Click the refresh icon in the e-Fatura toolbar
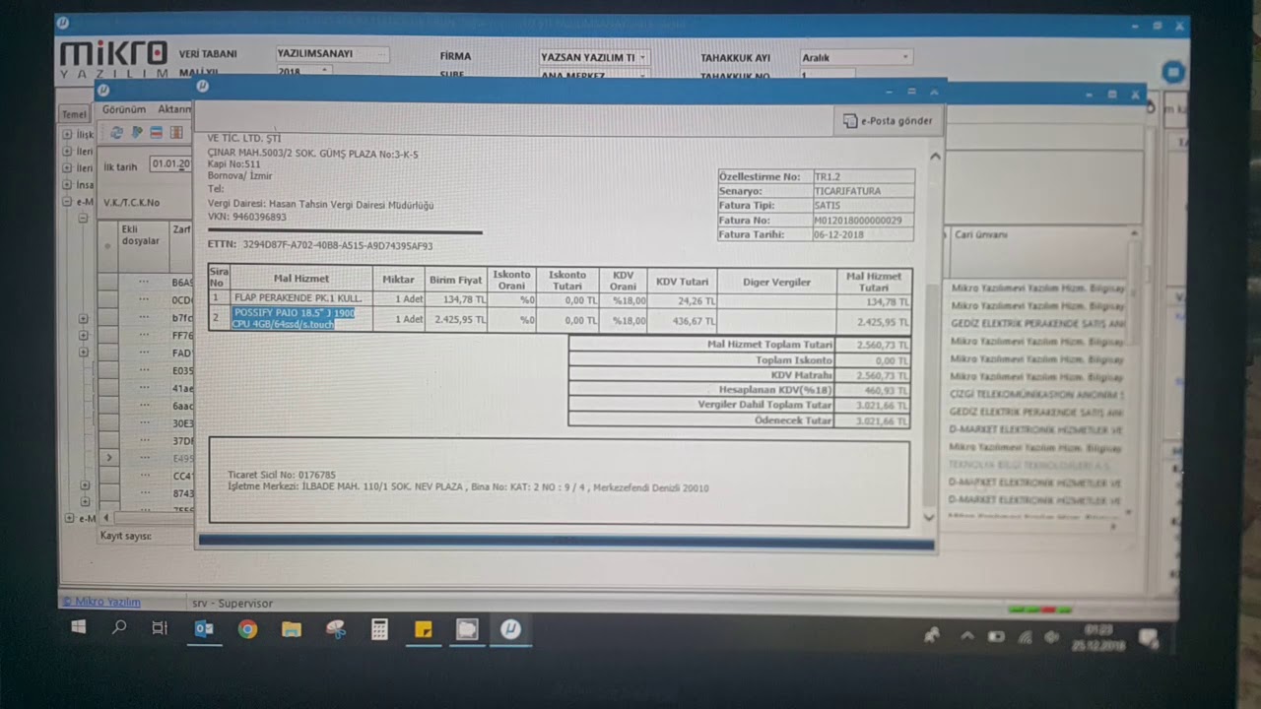The height and width of the screenshot is (709, 1261). [117, 132]
